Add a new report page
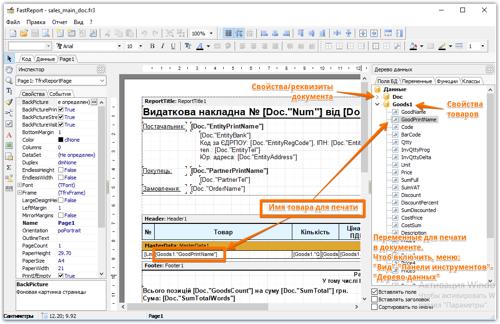Viewport: 500px width, 324px height. coord(60,33)
